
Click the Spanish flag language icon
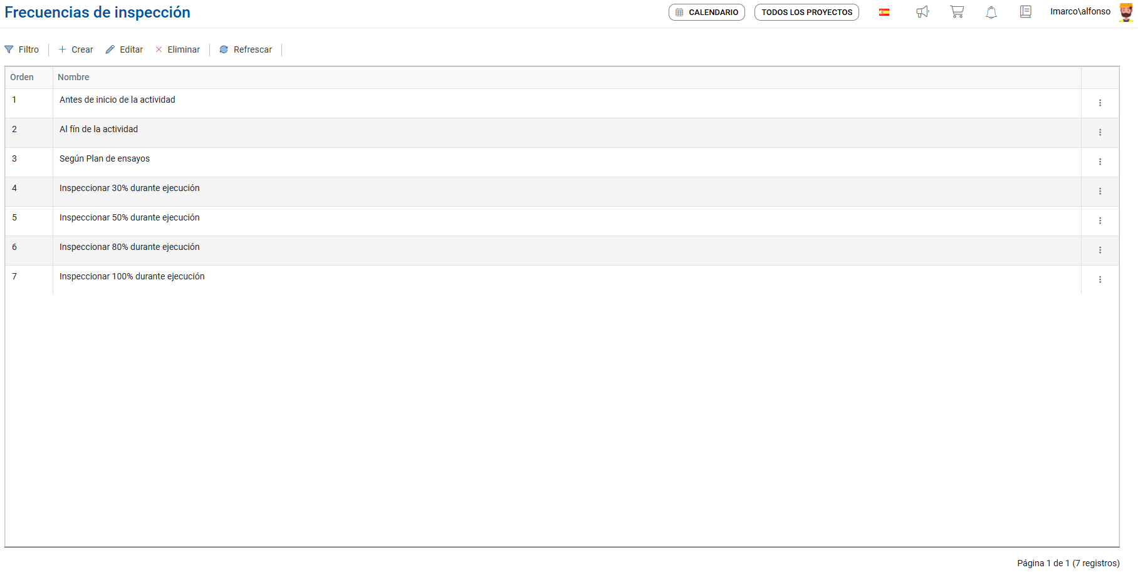tap(884, 12)
